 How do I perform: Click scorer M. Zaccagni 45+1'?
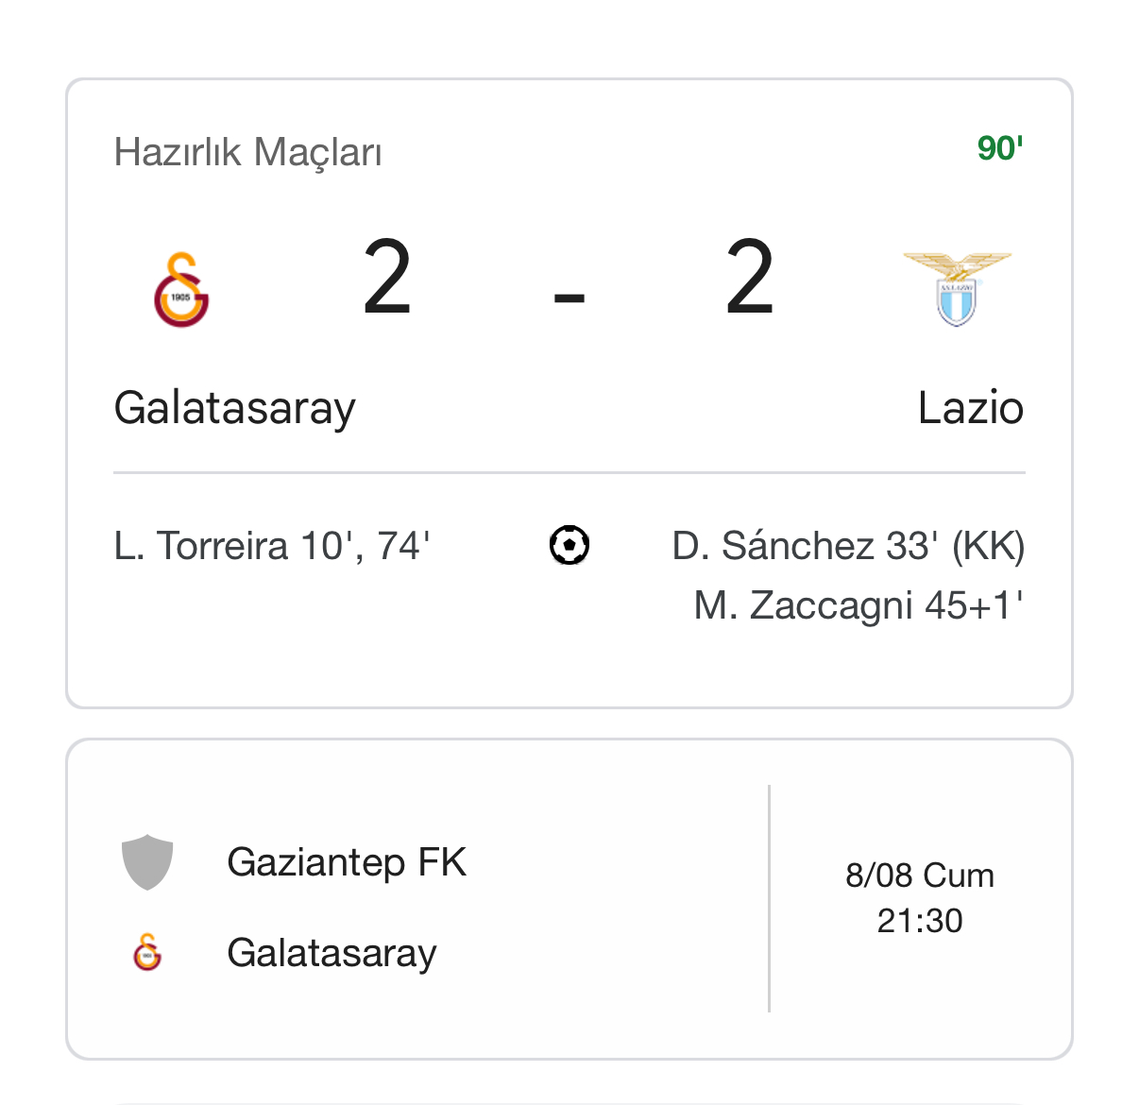[x=858, y=605]
